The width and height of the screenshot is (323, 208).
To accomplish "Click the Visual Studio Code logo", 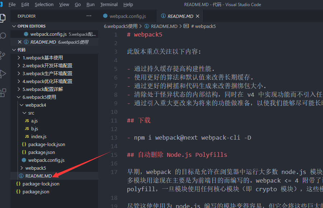I will [1, 4].
